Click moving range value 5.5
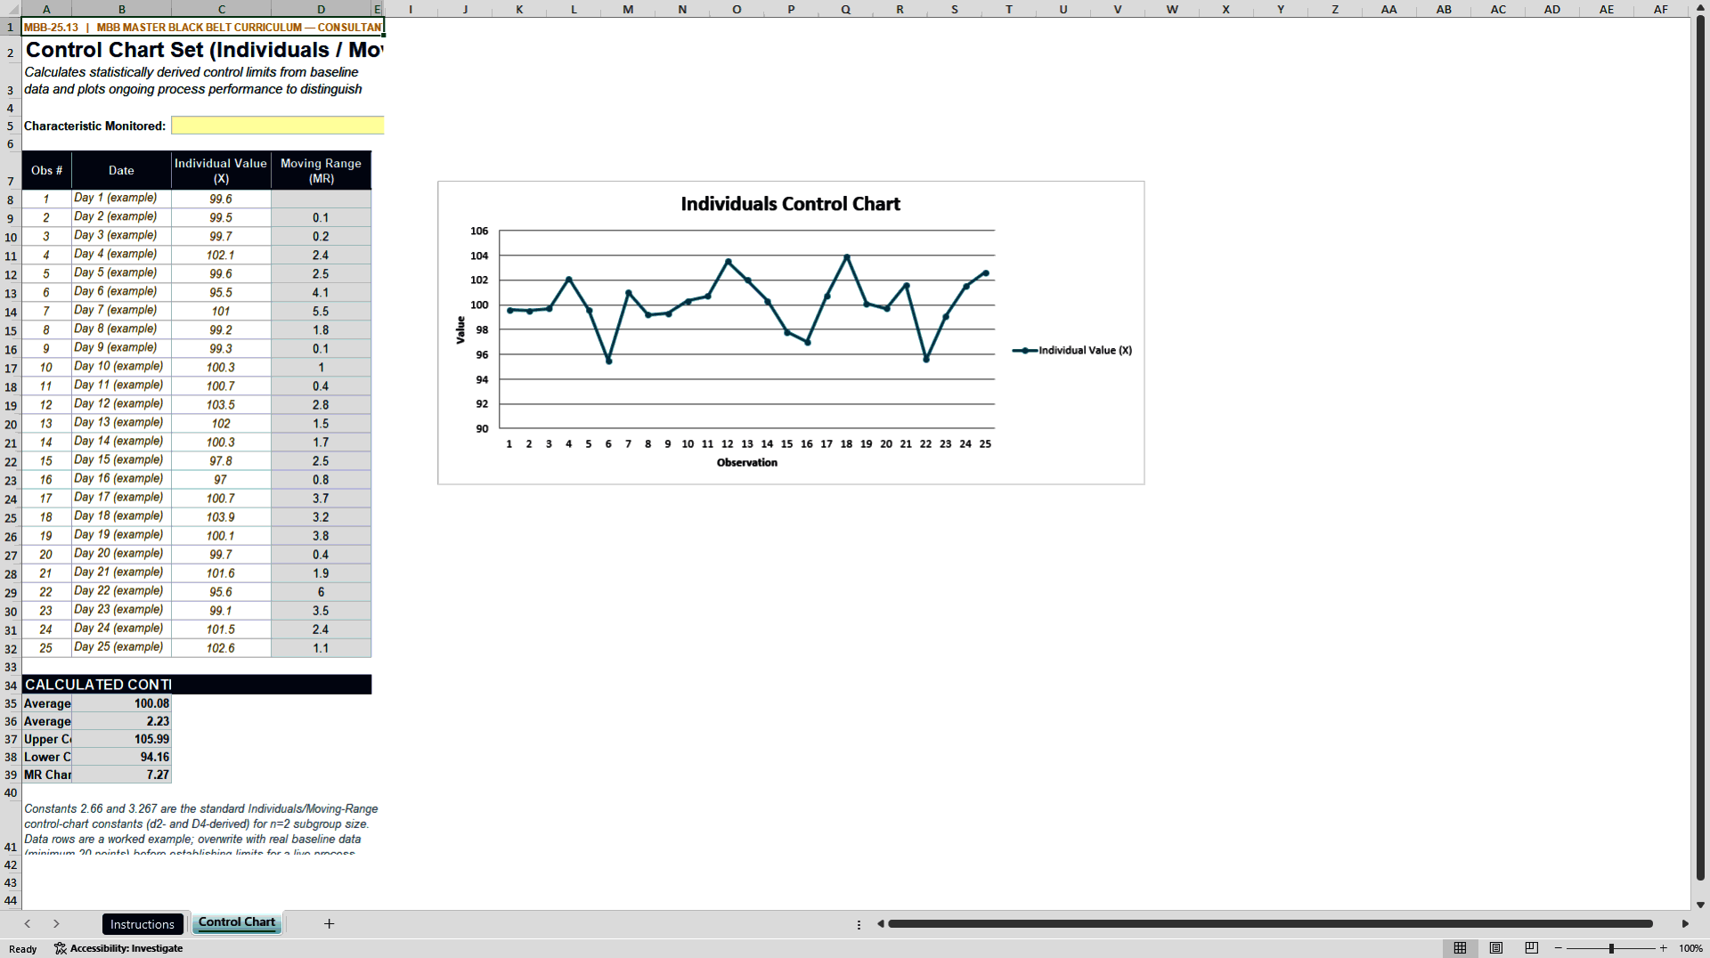Image resolution: width=1710 pixels, height=958 pixels. [x=321, y=311]
